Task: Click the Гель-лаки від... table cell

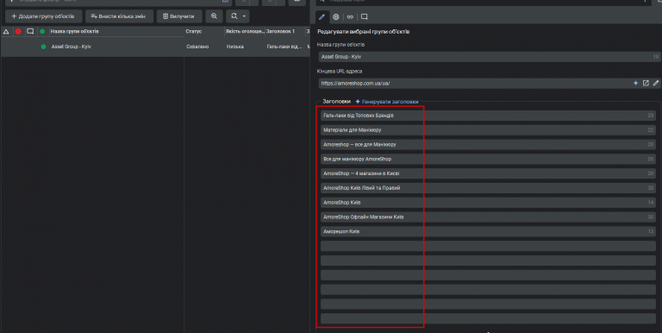Action: pyautogui.click(x=284, y=47)
